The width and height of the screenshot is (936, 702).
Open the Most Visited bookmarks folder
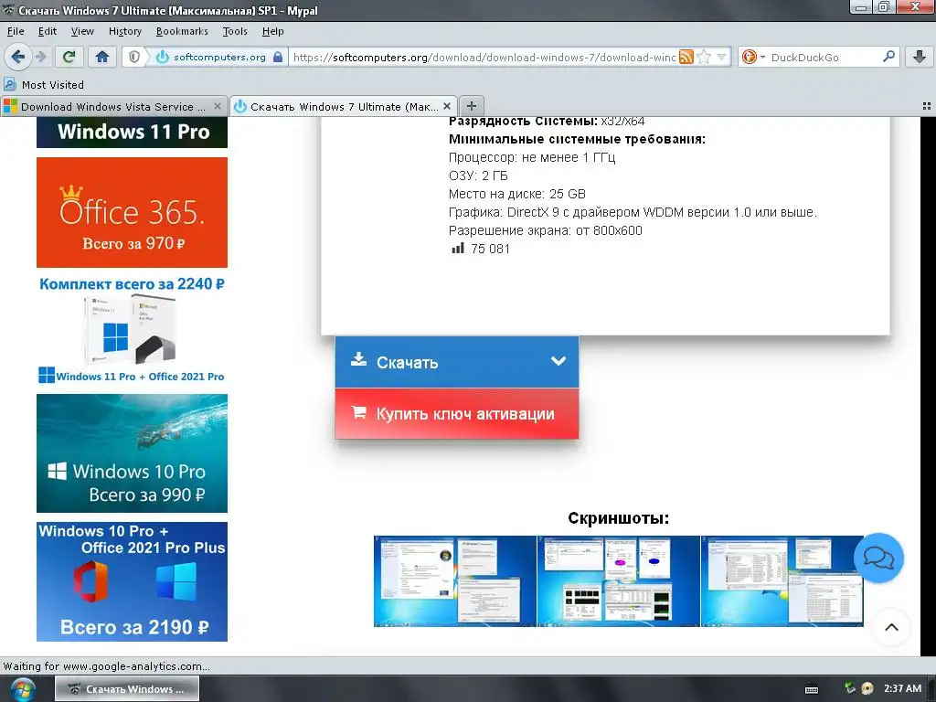44,85
